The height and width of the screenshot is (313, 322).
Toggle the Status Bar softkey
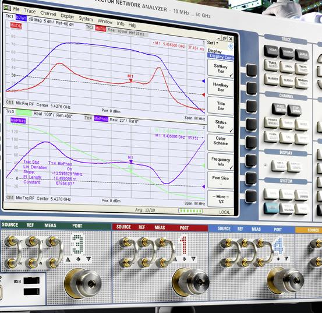(x=221, y=125)
